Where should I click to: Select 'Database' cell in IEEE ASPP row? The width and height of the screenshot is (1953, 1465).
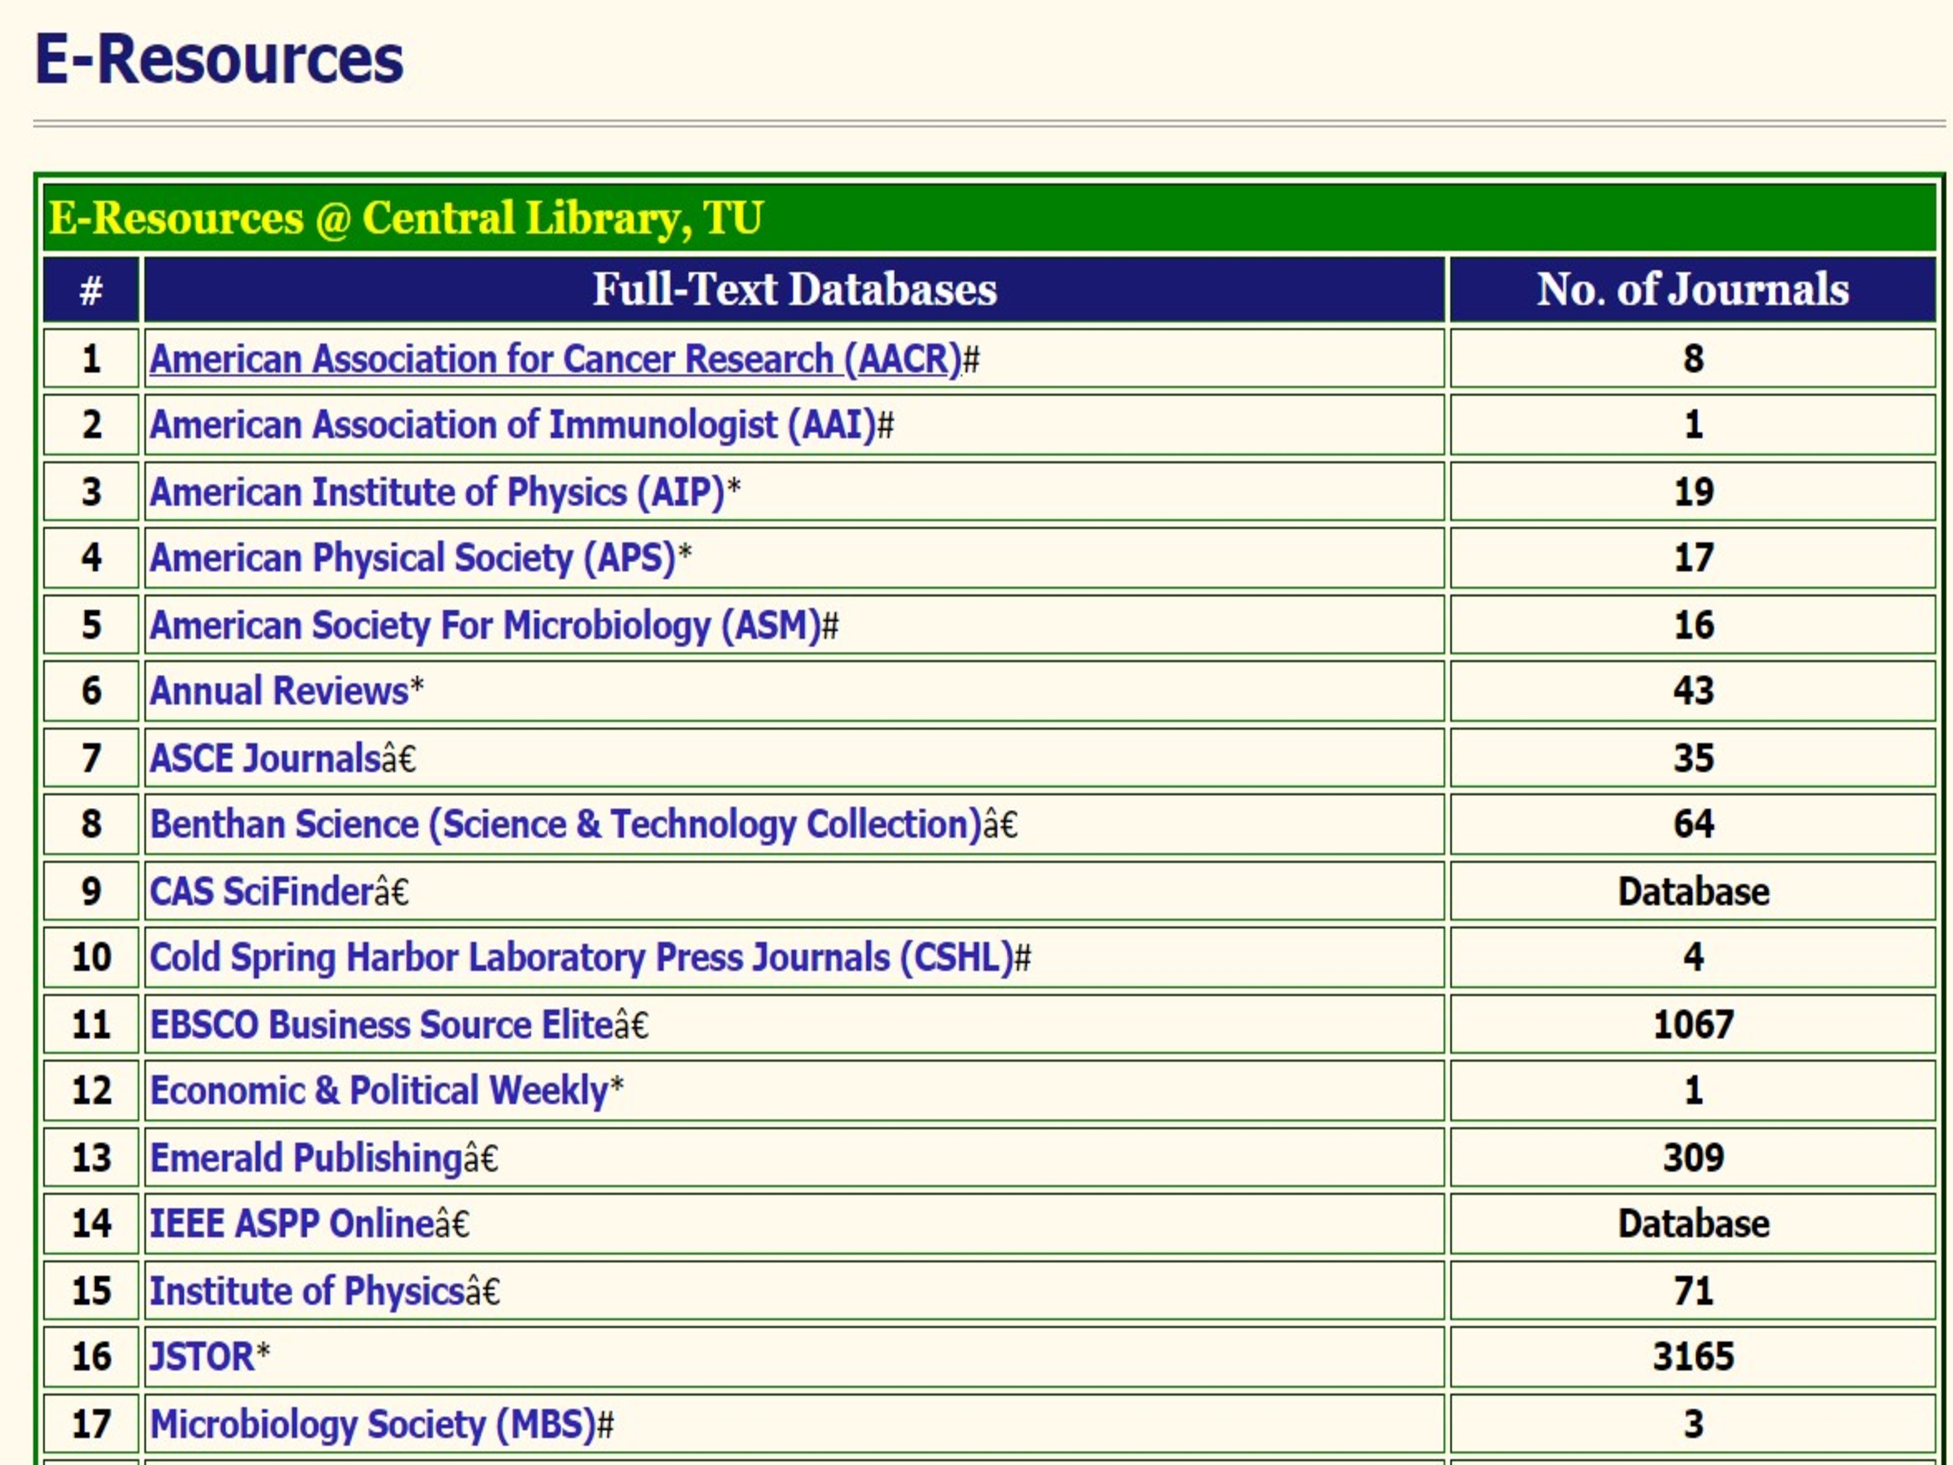[1693, 1224]
